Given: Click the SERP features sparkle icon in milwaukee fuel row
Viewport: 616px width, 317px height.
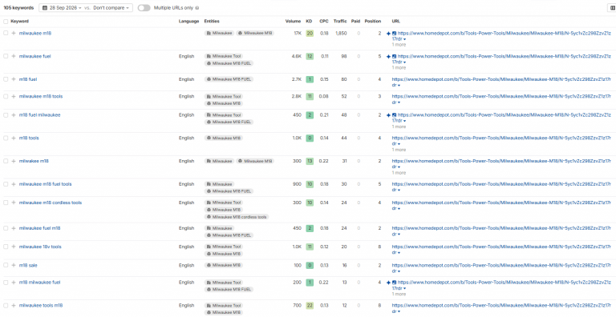Looking at the screenshot, I should tap(388, 57).
